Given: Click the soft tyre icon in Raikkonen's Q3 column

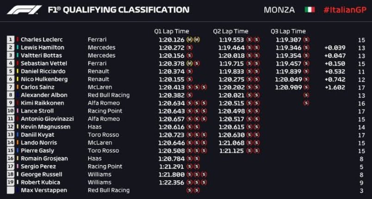Looking at the screenshot, I should 305,103.
